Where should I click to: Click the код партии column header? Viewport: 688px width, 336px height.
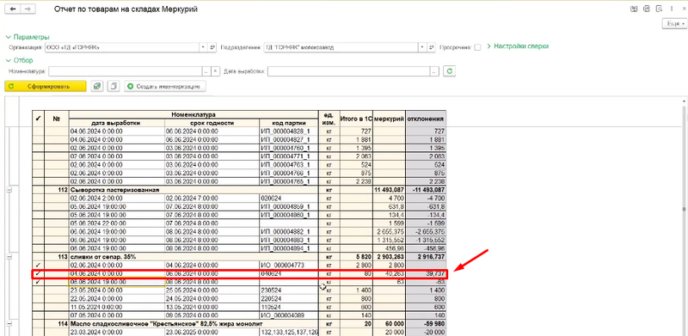(x=289, y=123)
